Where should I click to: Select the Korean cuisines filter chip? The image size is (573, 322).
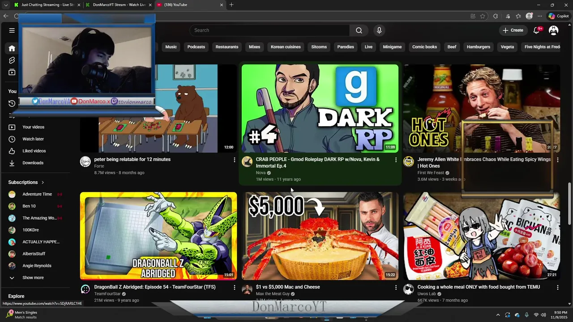click(x=286, y=47)
